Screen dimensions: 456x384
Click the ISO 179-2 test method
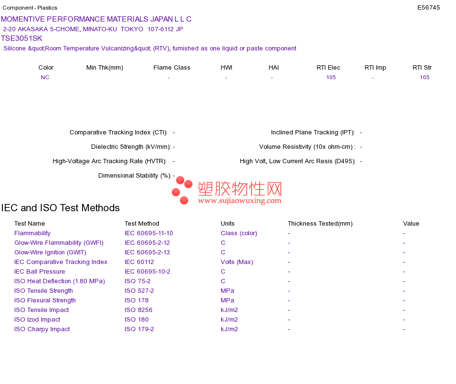pyautogui.click(x=139, y=329)
